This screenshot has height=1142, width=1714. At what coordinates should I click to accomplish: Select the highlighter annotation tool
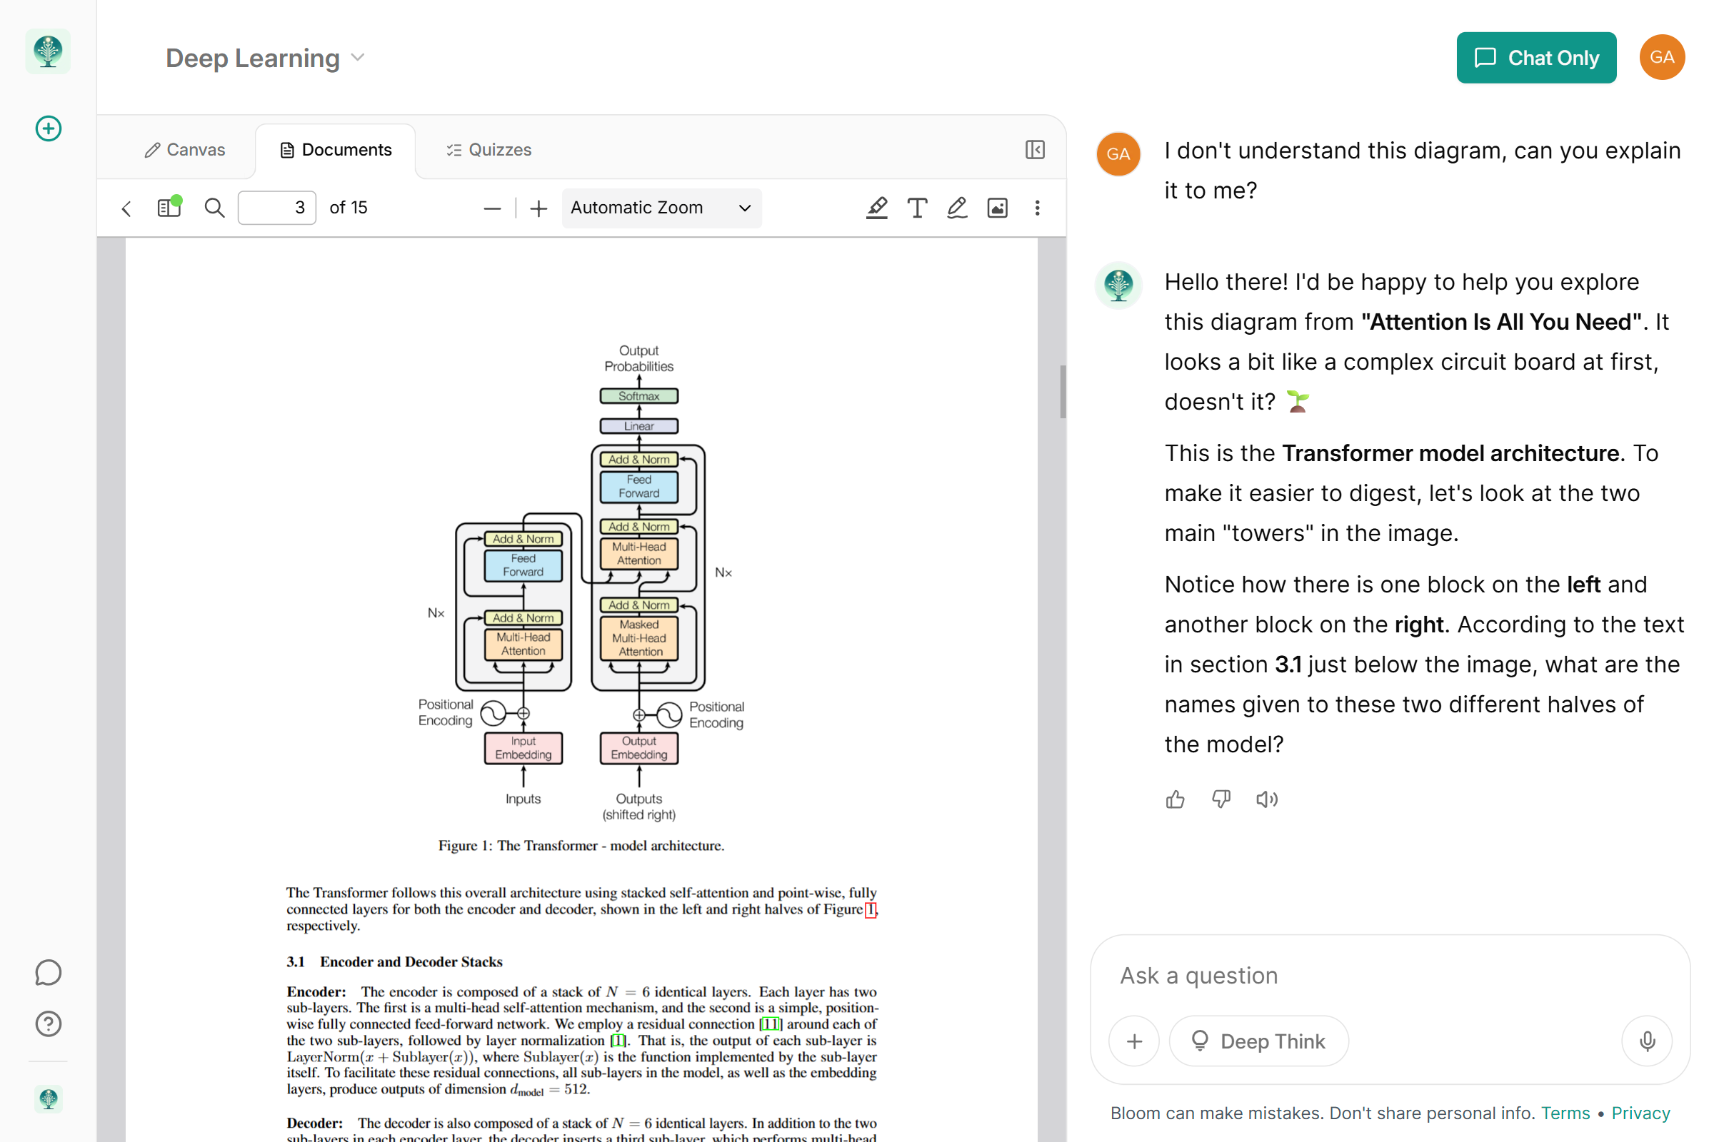point(877,208)
